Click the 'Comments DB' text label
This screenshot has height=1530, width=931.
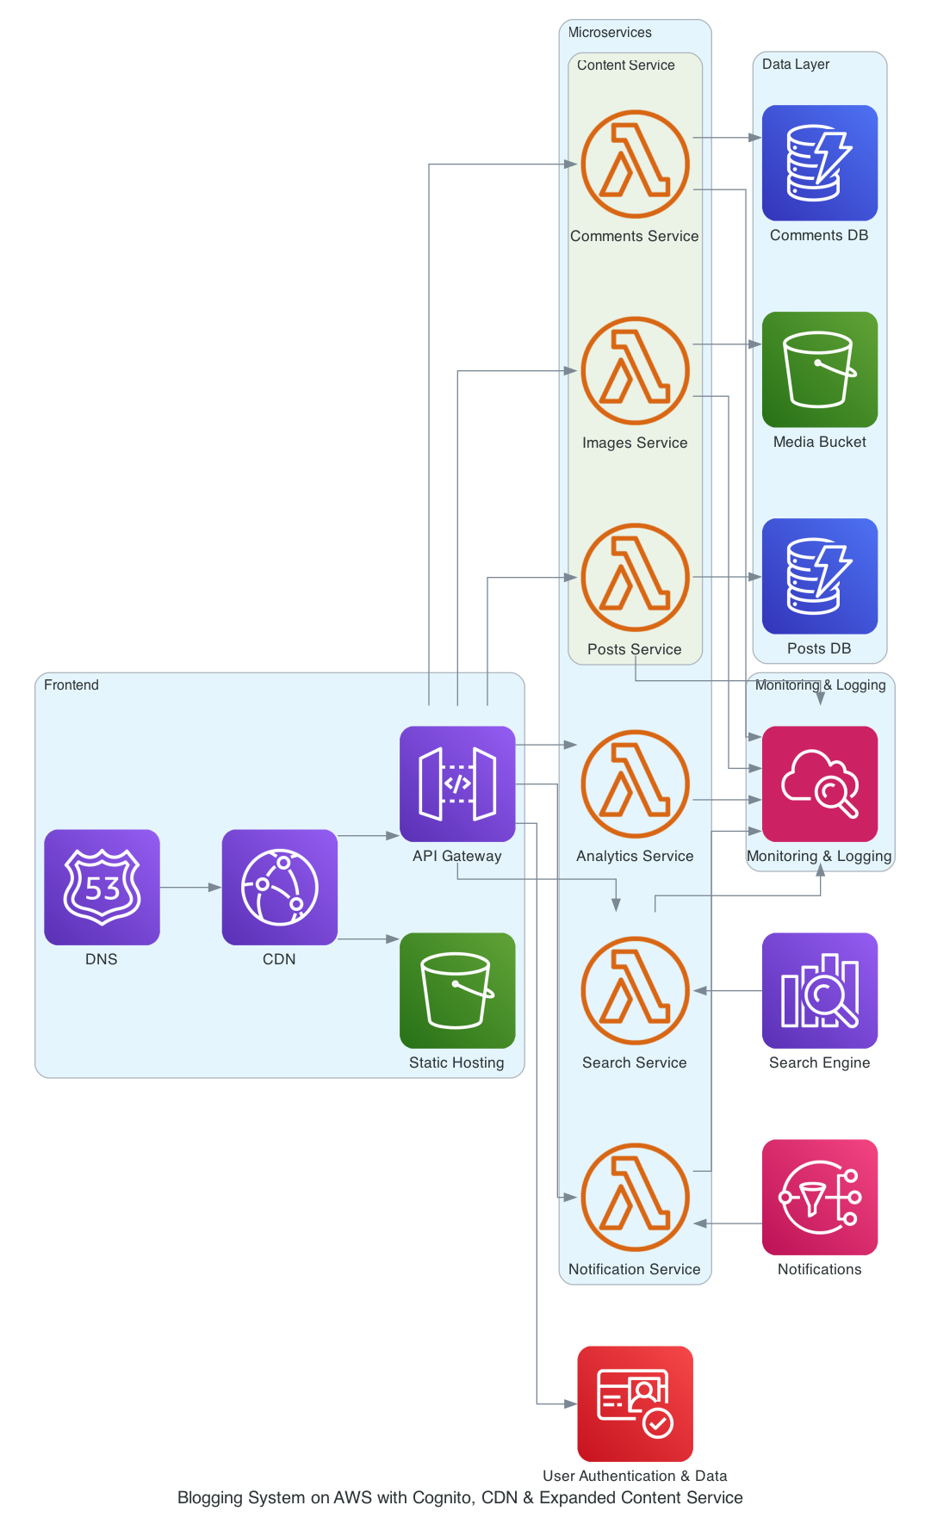tap(819, 235)
